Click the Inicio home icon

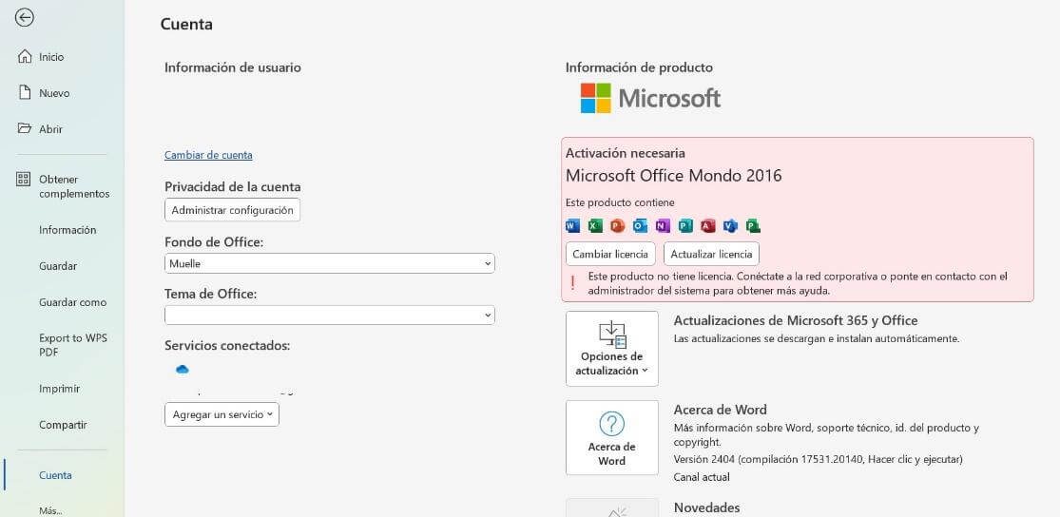(x=25, y=57)
